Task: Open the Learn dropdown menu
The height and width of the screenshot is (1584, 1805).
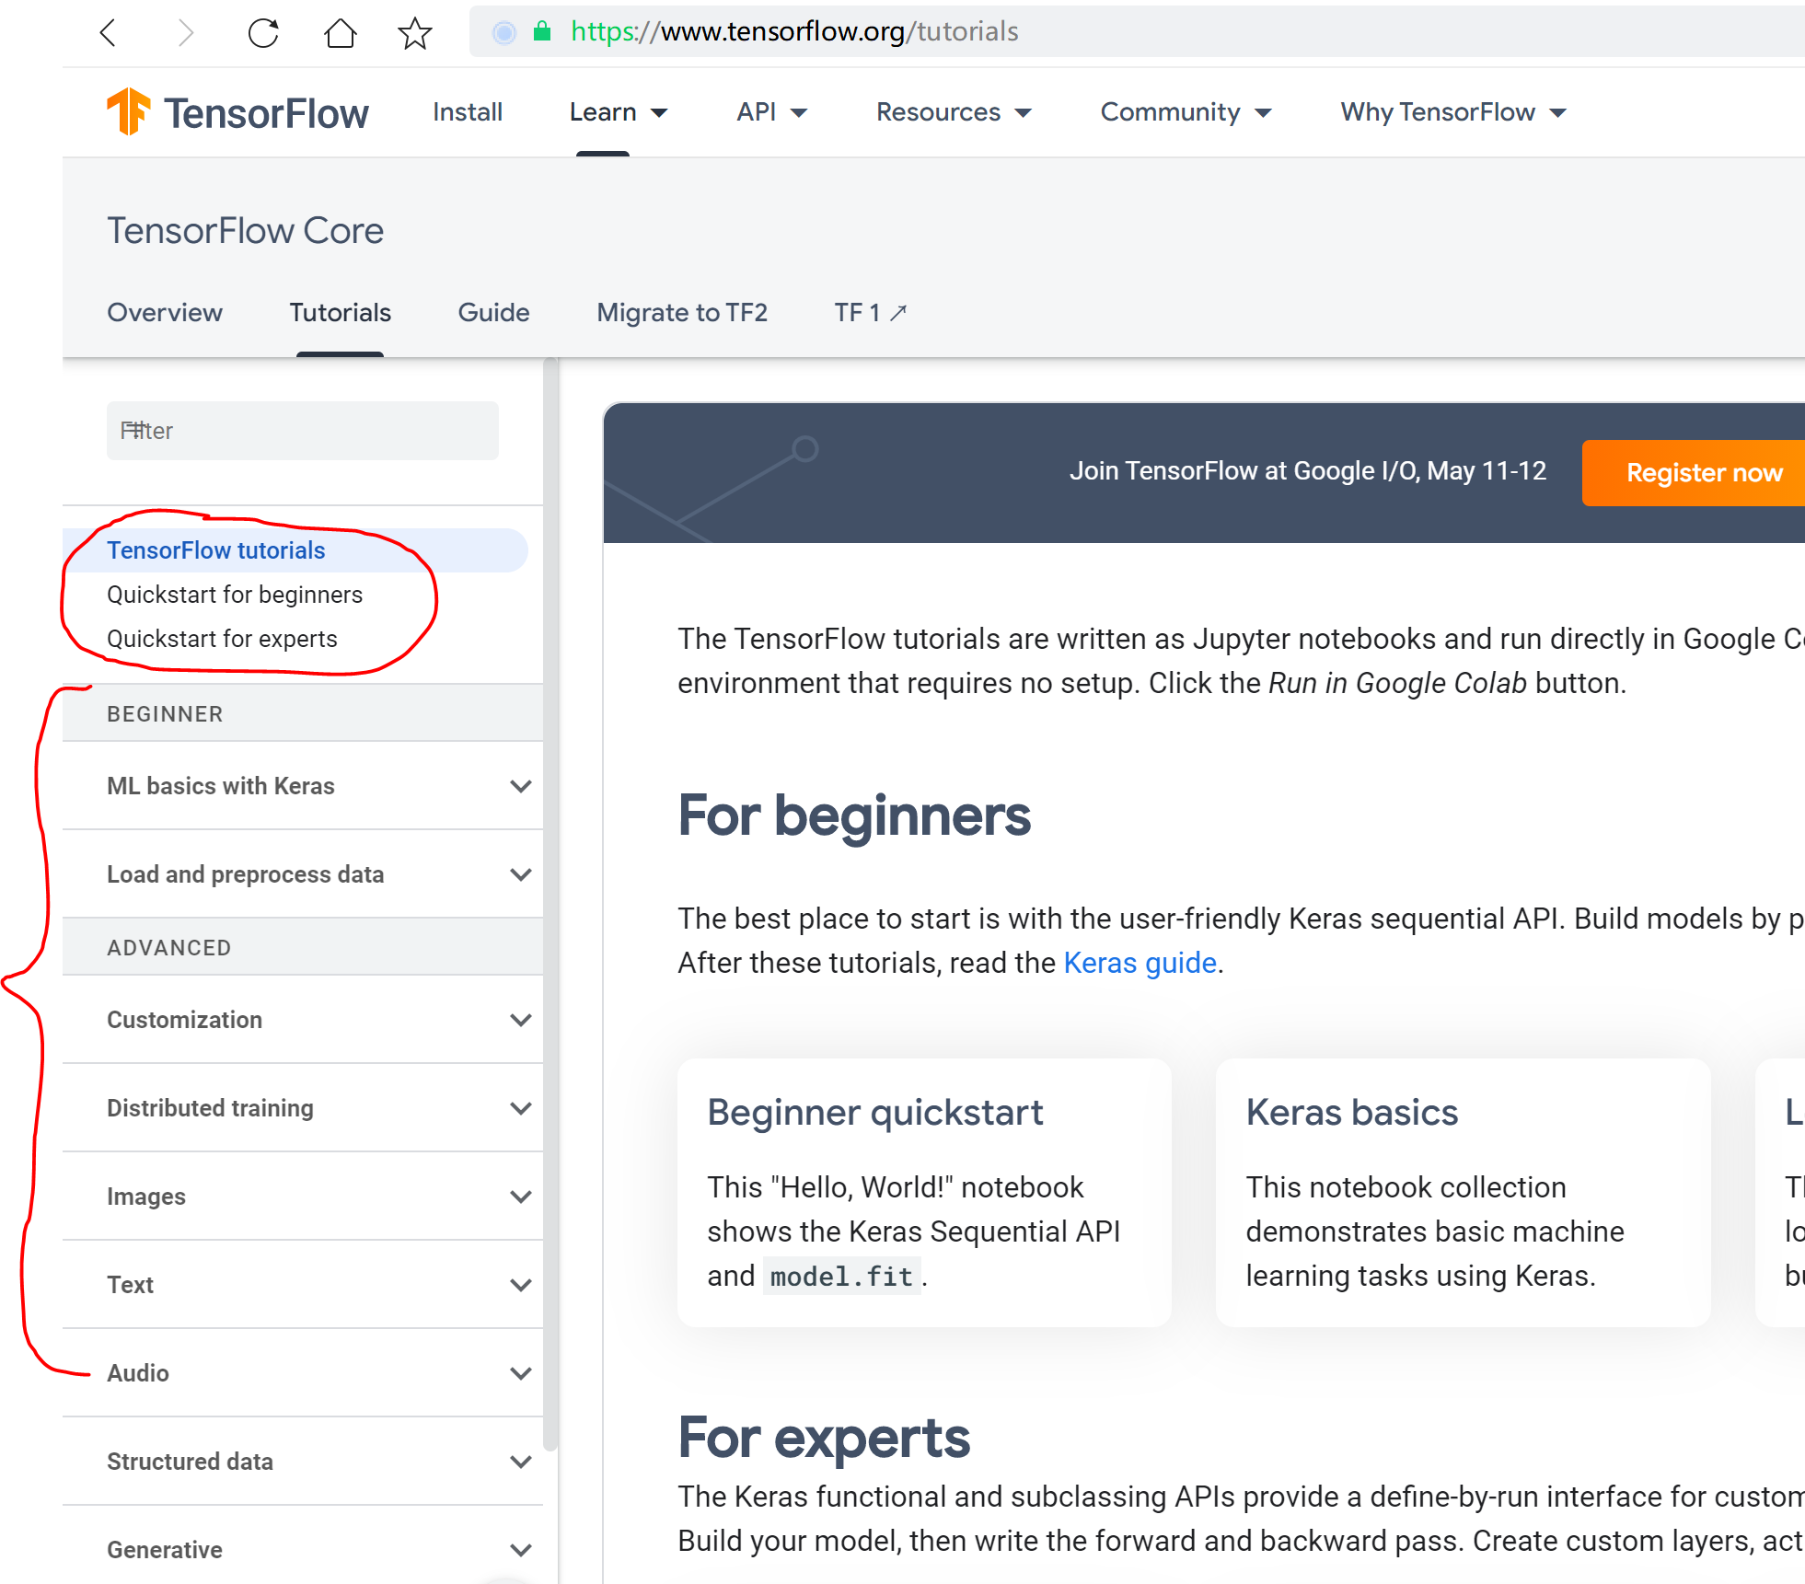Action: [618, 112]
